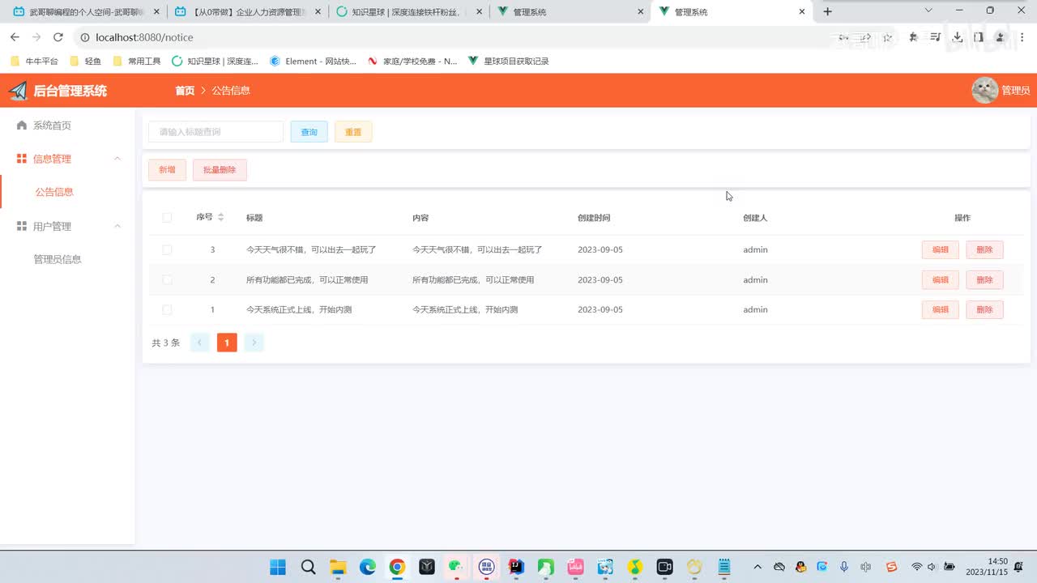Bookmark this page with the star icon
Image resolution: width=1037 pixels, height=583 pixels.
point(888,37)
